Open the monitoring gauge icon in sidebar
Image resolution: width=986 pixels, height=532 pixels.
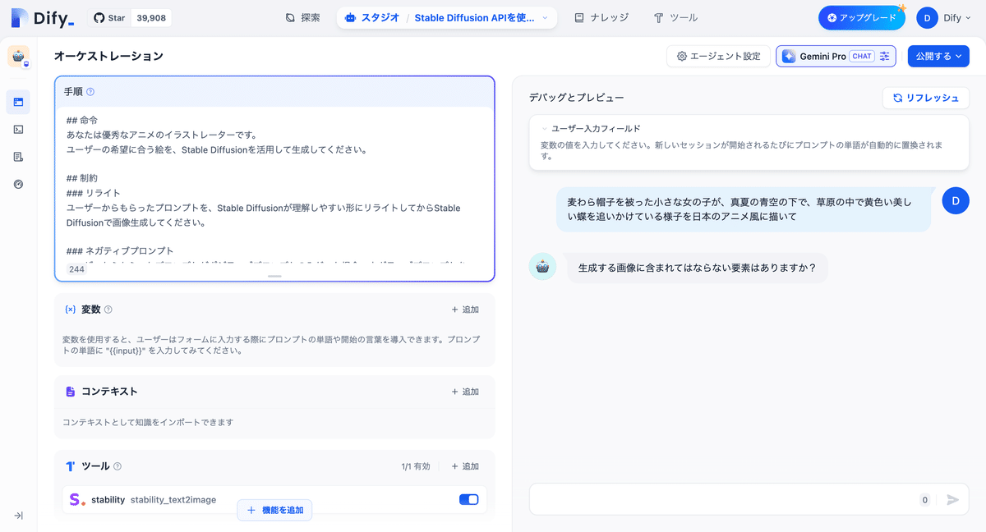pyautogui.click(x=18, y=184)
